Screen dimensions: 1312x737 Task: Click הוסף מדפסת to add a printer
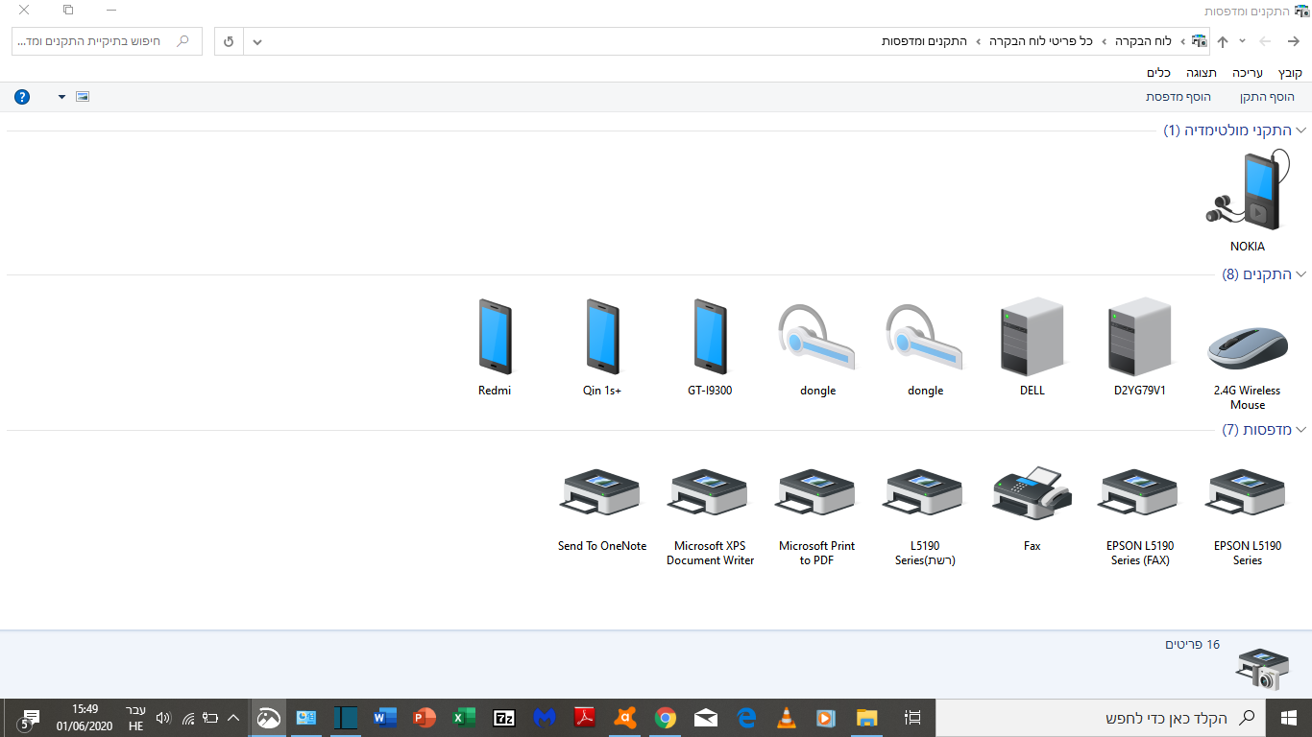pos(1178,97)
